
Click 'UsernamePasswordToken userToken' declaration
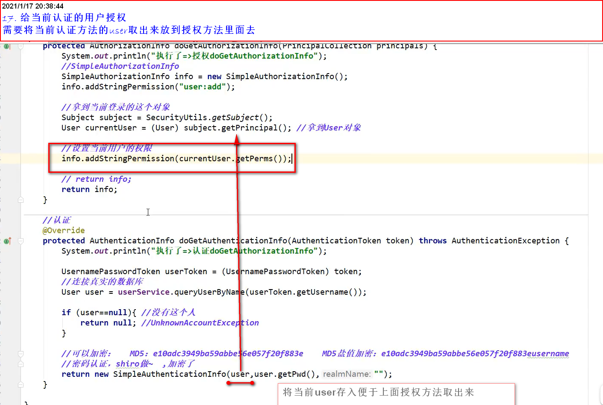tap(134, 272)
